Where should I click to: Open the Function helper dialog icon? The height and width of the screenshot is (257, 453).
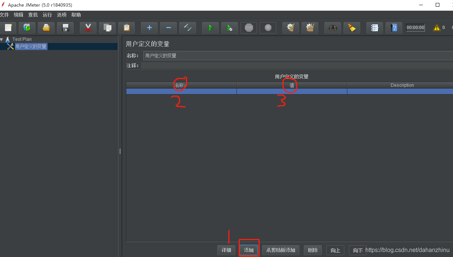click(375, 28)
